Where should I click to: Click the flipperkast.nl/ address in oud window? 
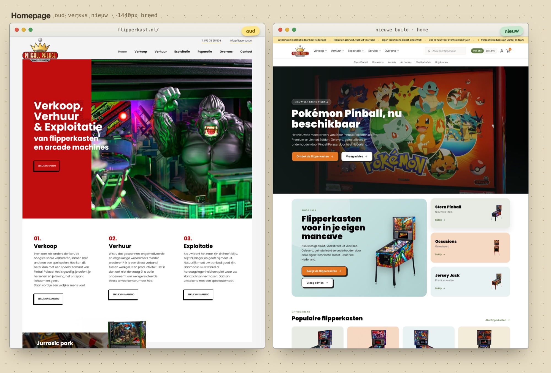138,30
